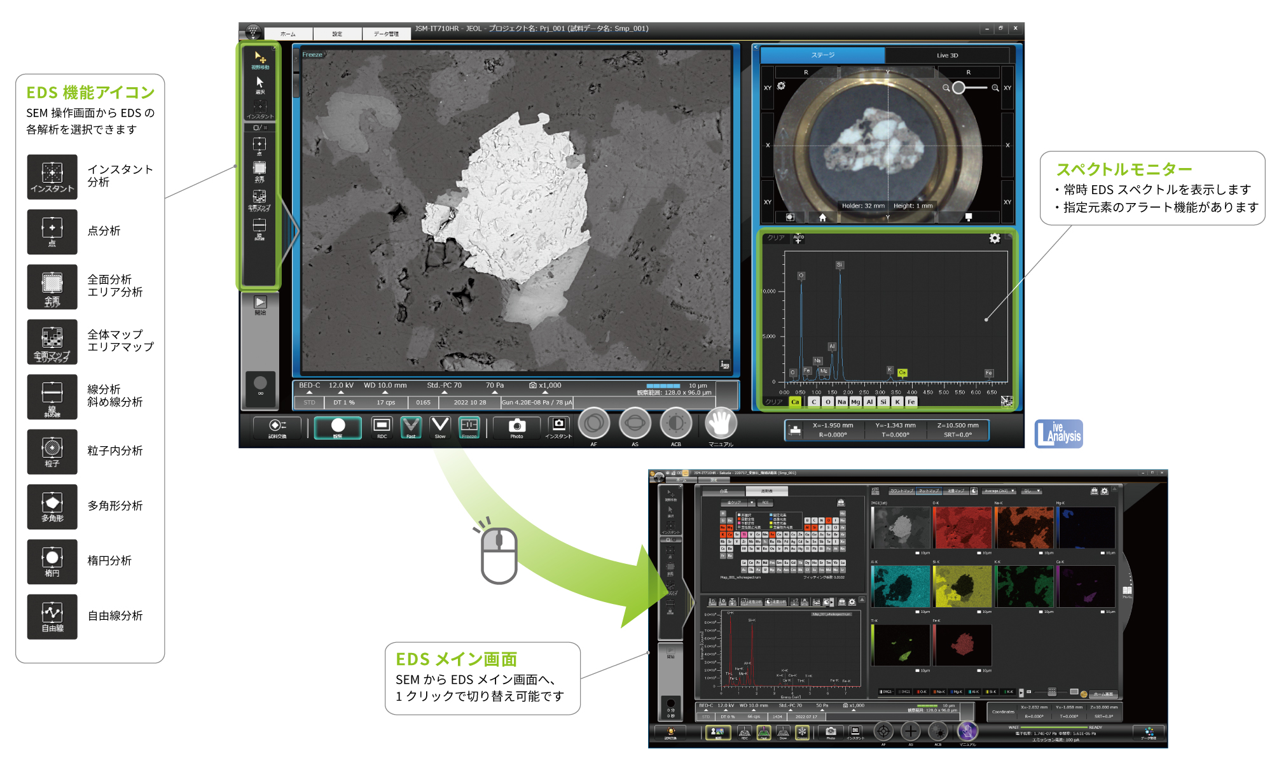Image resolution: width=1272 pixels, height=772 pixels.
Task: Switch to the Live 3D tab
Action: point(946,55)
